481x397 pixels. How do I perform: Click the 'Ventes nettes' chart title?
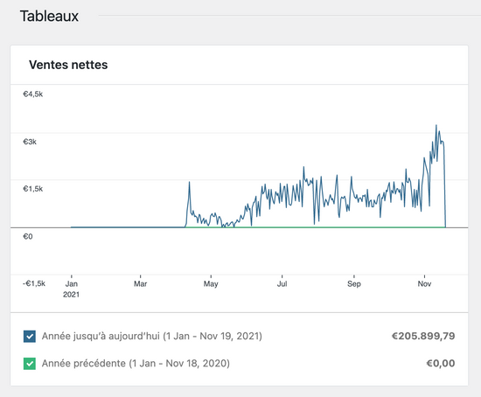(x=68, y=65)
